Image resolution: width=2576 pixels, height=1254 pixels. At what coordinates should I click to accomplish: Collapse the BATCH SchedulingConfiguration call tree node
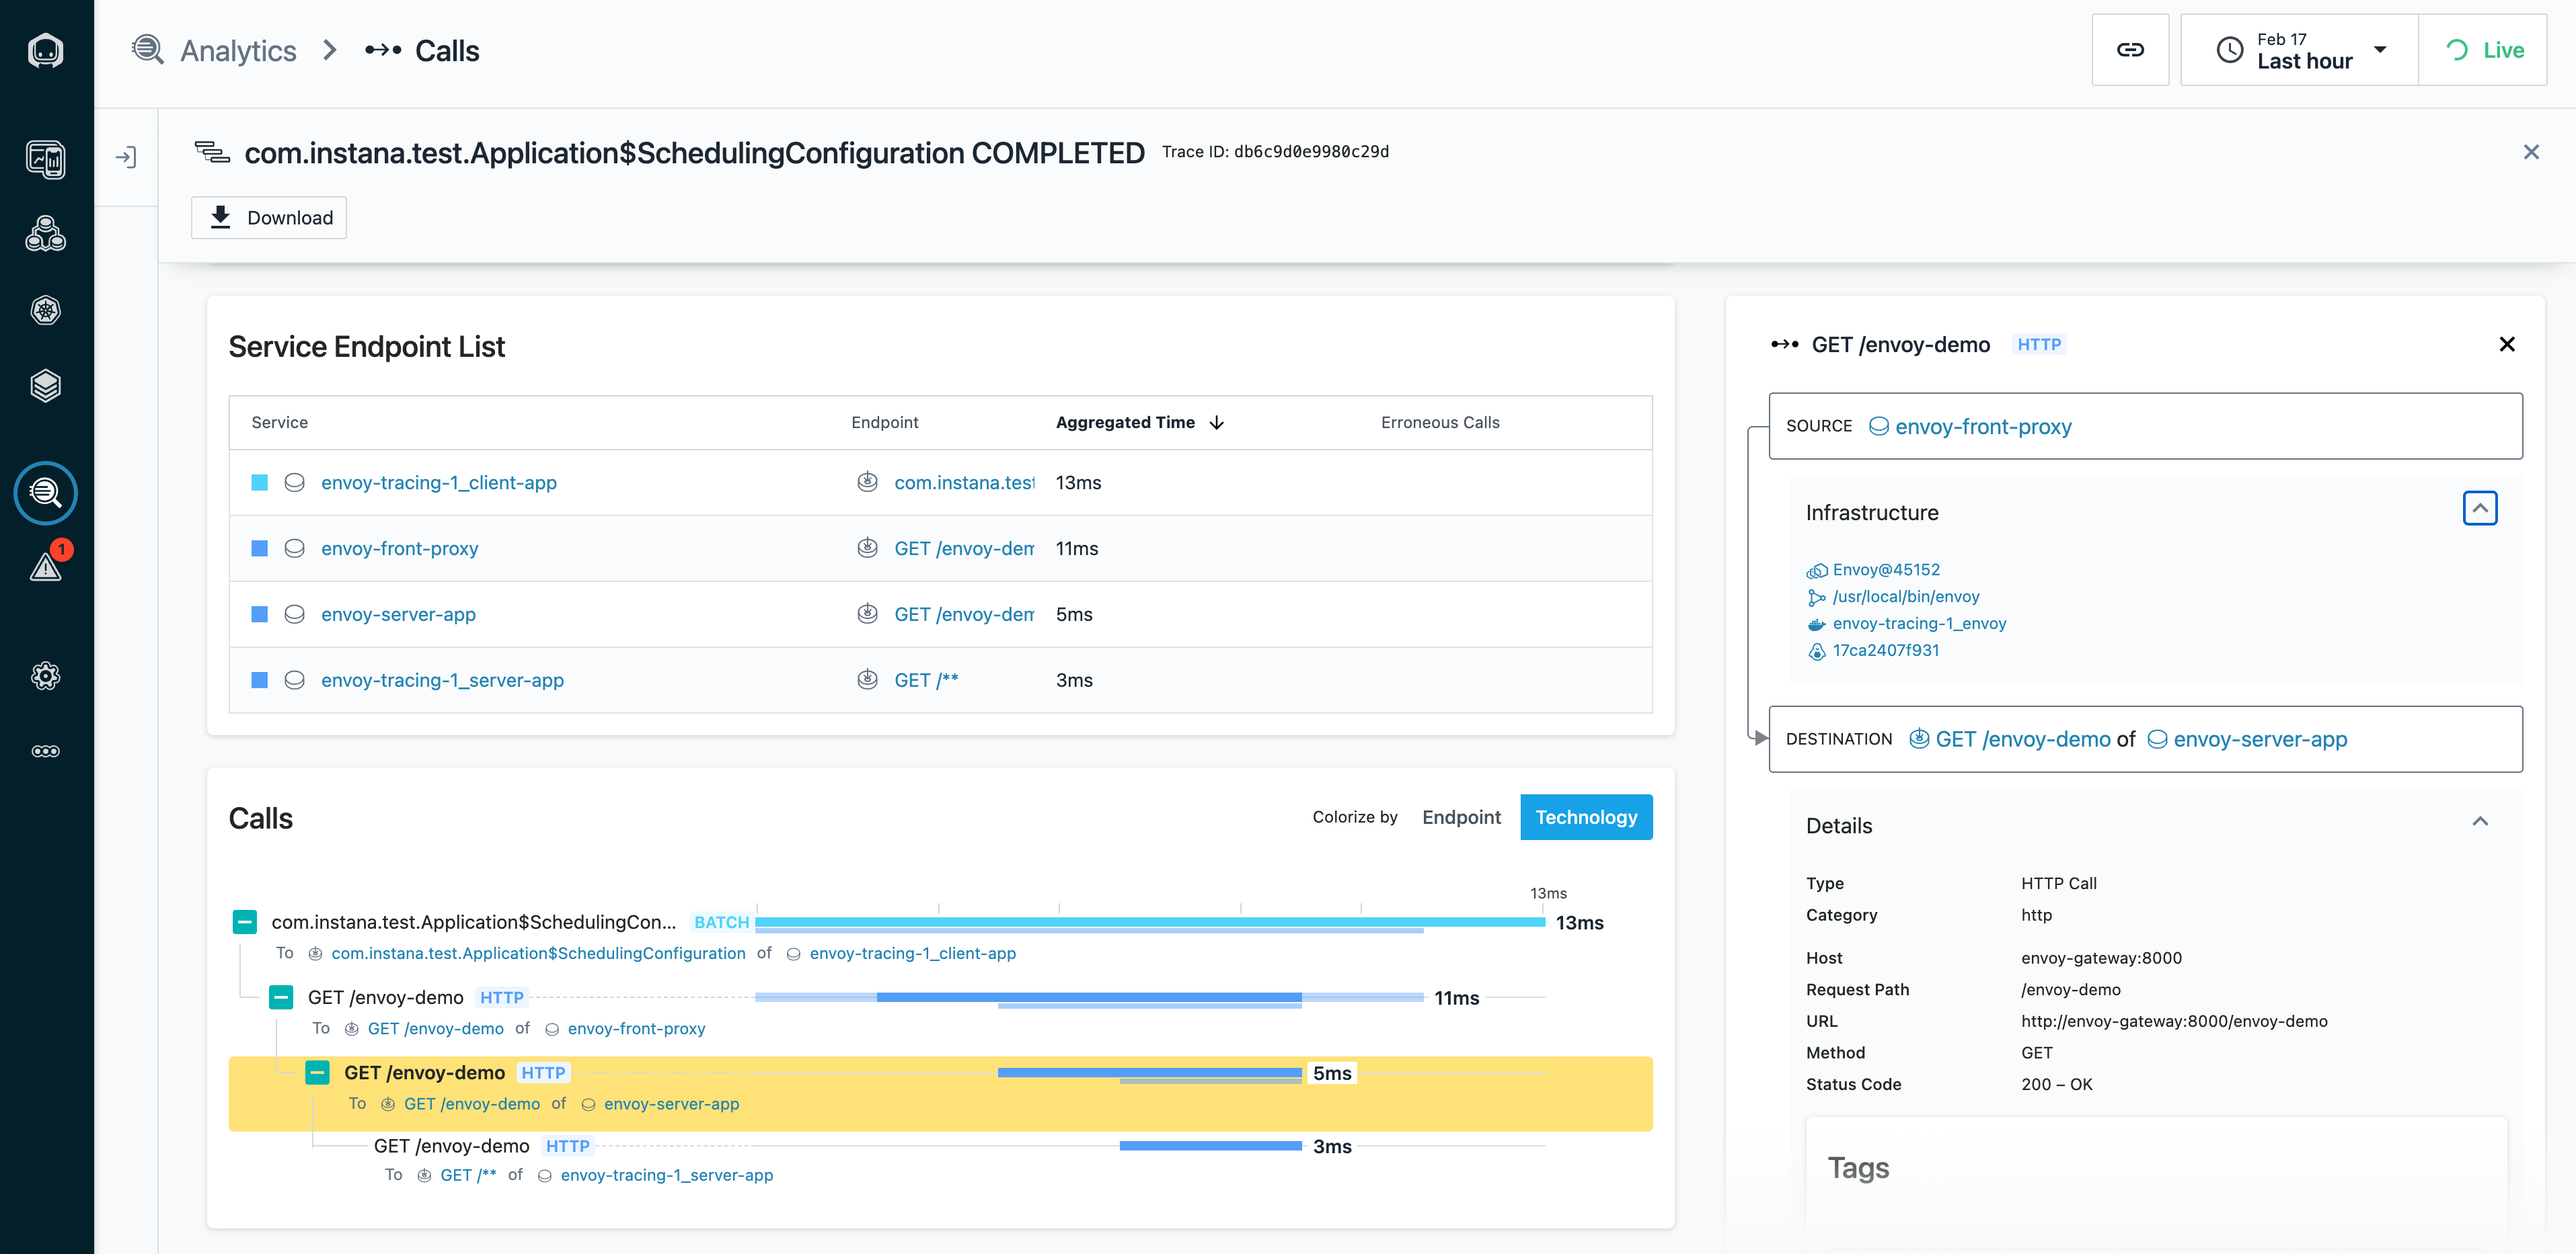pos(245,922)
